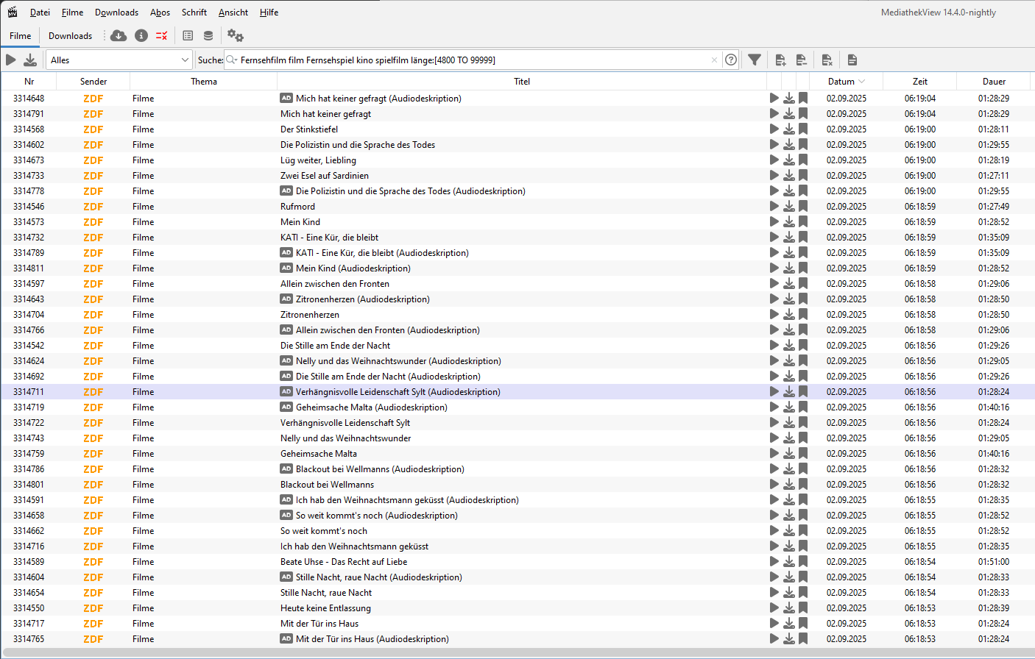1035x659 pixels.
Task: Open the Hilfe menu
Action: [x=269, y=13]
